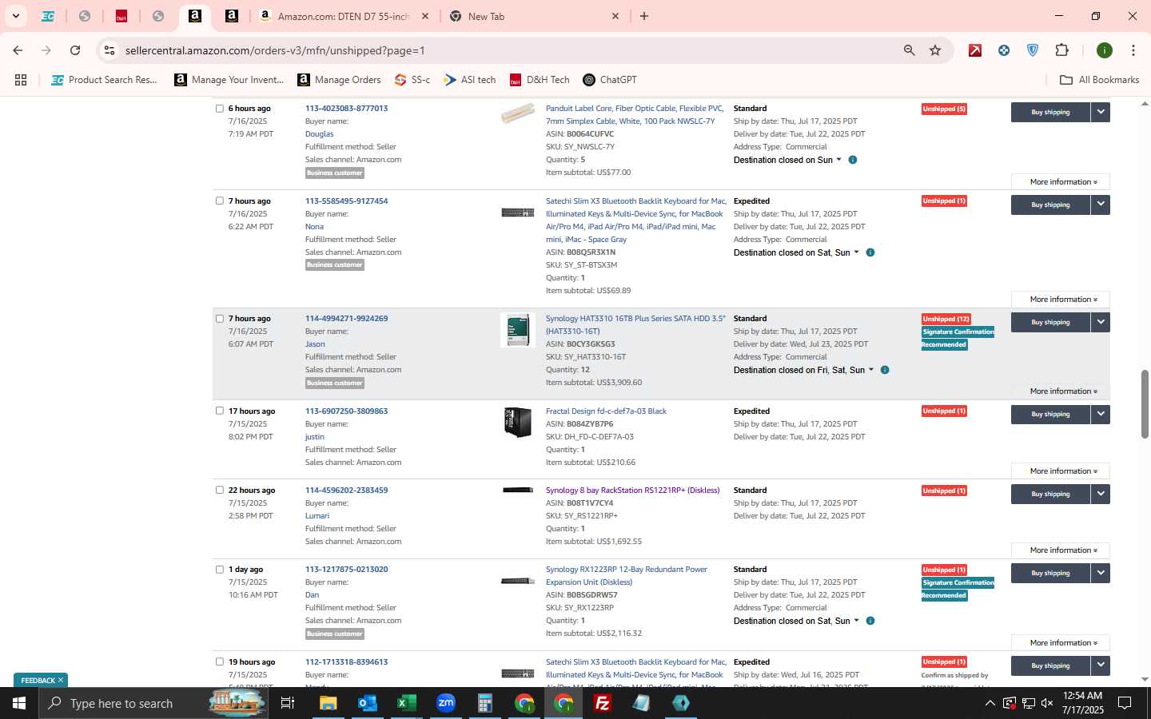The image size is (1151, 719).
Task: Click the page vertical scrollbar thumb
Action: (1145, 403)
